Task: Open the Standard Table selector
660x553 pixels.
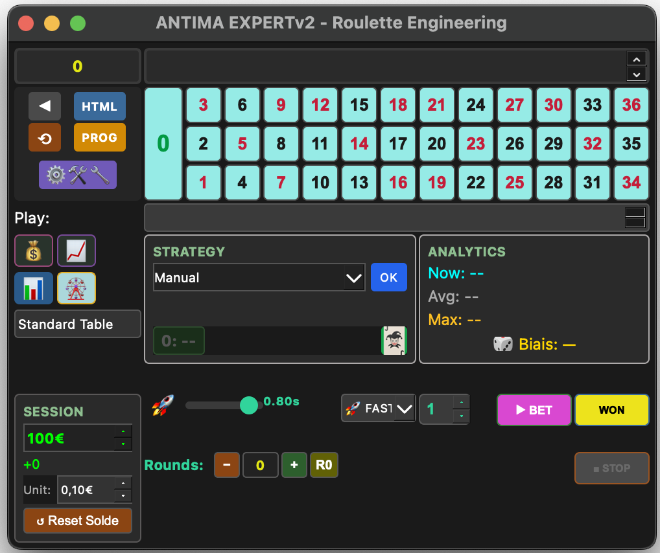Action: 78,324
